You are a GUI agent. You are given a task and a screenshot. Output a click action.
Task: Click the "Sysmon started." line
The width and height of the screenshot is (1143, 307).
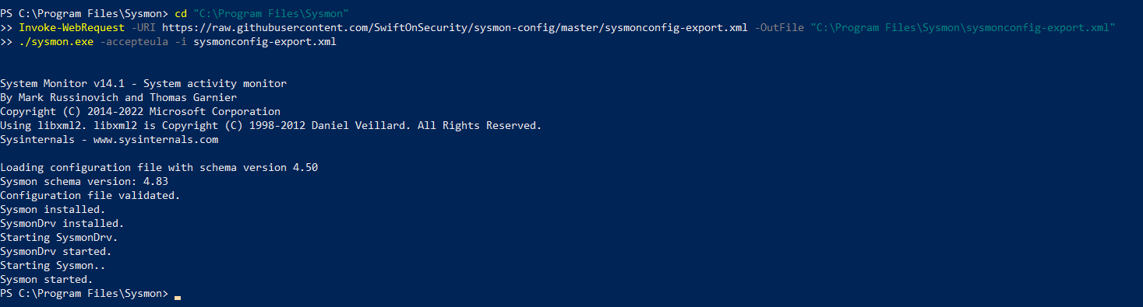tap(47, 280)
